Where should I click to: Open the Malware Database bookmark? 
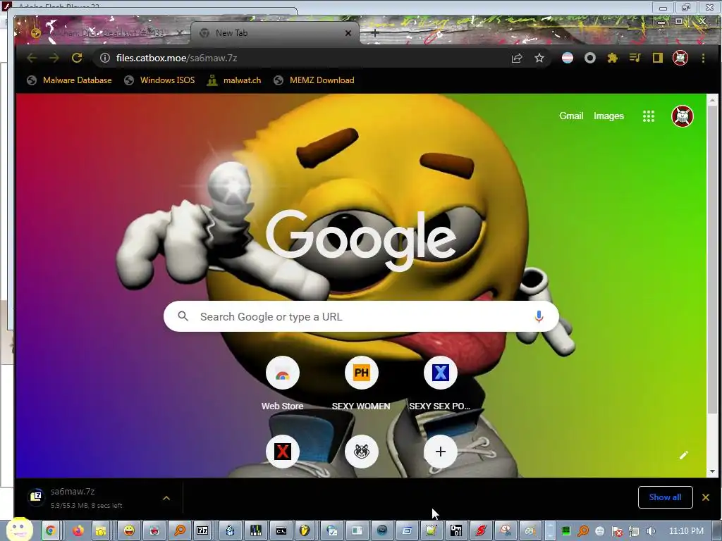[70, 80]
